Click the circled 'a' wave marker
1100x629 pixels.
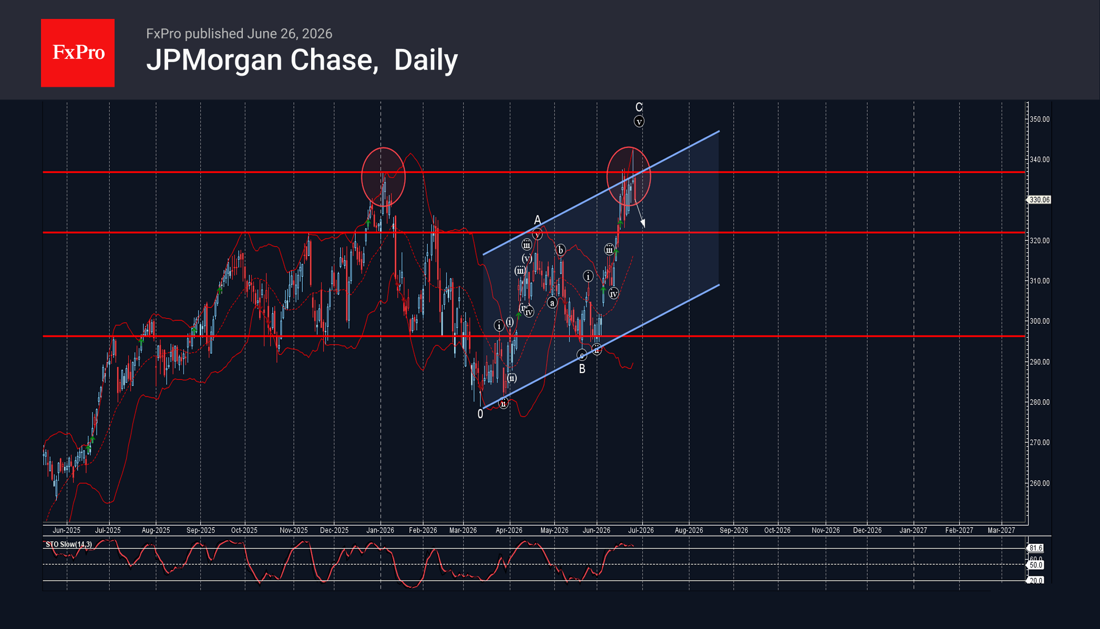(x=552, y=302)
